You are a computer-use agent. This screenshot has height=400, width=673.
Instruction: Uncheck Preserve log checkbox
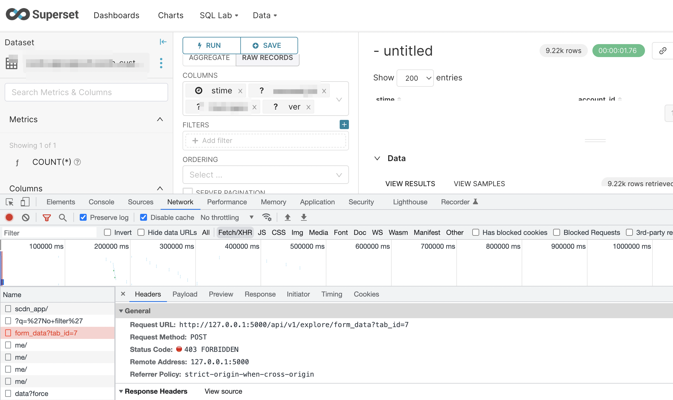(x=83, y=218)
